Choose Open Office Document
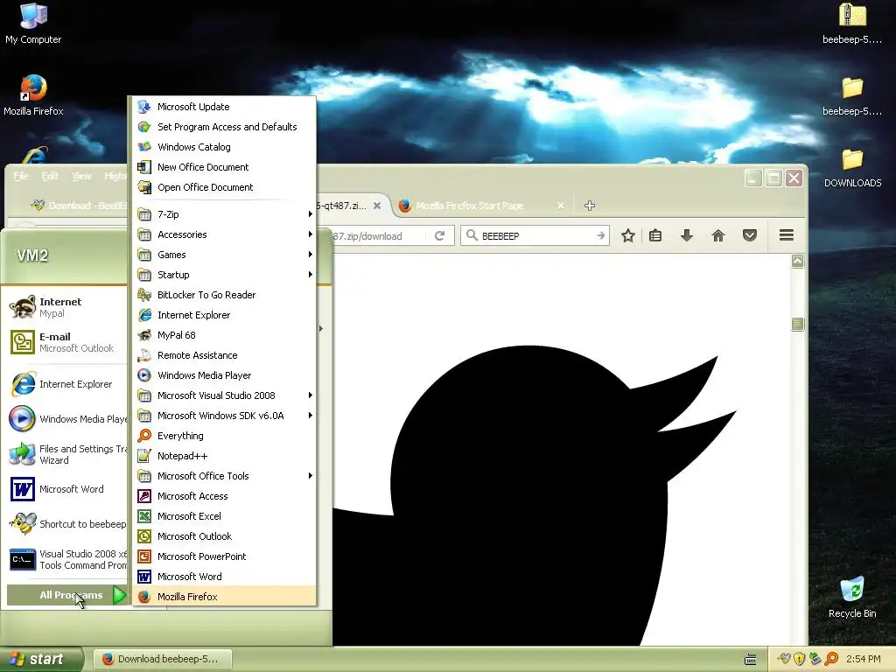Image resolution: width=896 pixels, height=672 pixels. pyautogui.click(x=224, y=187)
